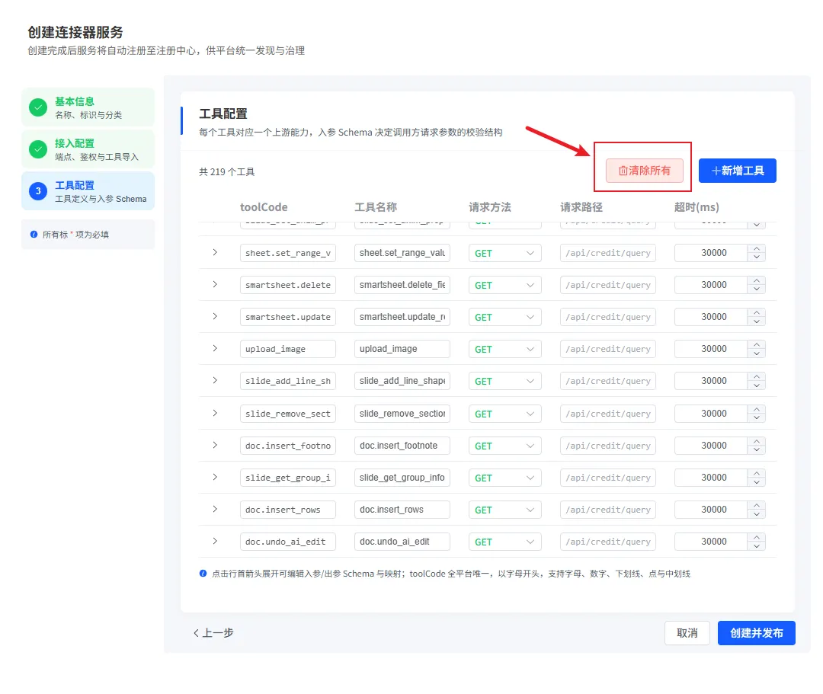Edit toolCode field containing upload_image

[x=287, y=349]
